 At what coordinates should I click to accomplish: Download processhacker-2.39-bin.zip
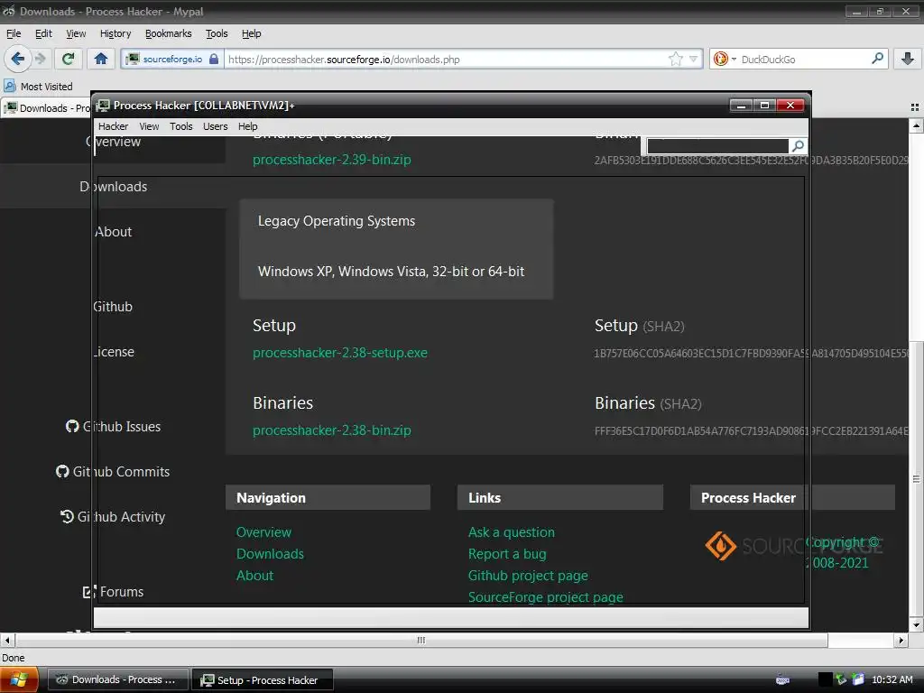point(332,159)
